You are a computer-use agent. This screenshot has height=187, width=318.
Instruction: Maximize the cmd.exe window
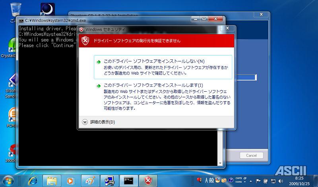pos(204,19)
